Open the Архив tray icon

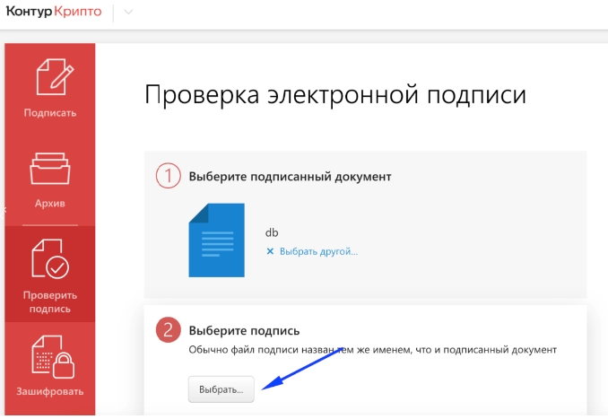tap(50, 169)
